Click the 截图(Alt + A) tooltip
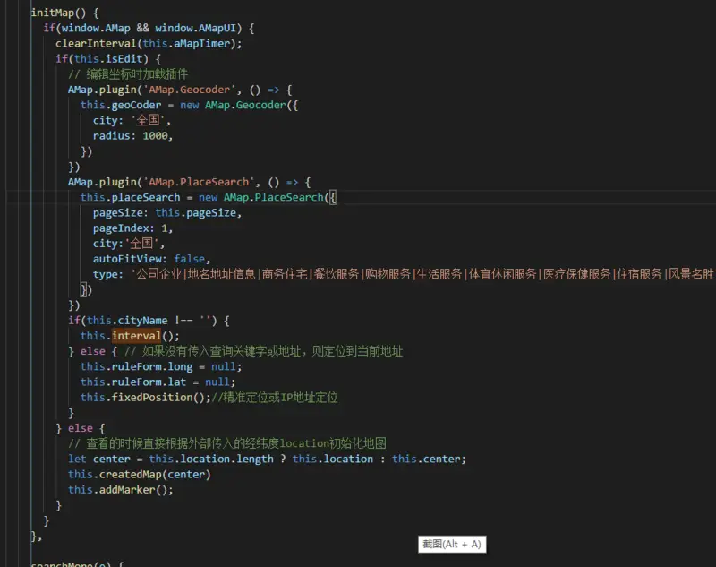The width and height of the screenshot is (716, 567). point(452,544)
